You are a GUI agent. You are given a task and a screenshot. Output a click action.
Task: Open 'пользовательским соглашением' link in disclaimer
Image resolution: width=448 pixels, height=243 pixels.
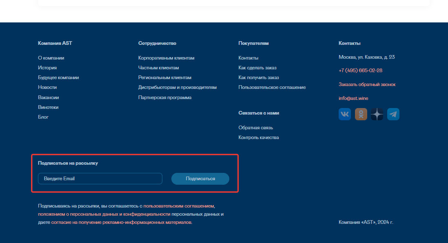click(x=179, y=206)
